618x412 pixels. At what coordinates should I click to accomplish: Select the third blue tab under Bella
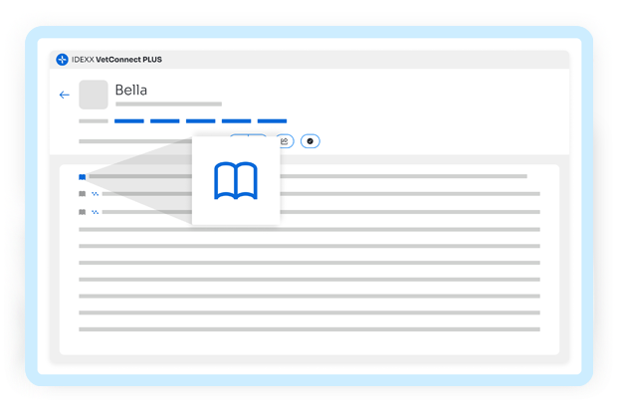(x=201, y=121)
